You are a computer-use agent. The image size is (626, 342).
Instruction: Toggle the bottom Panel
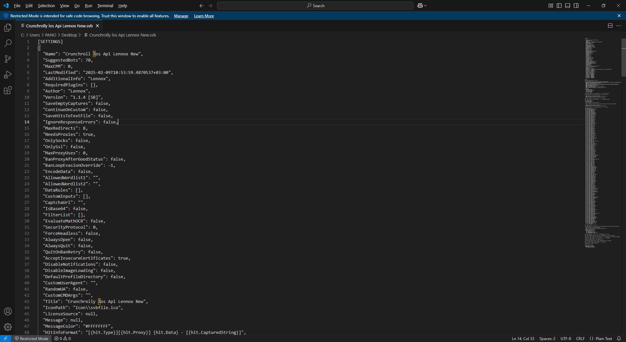point(568,6)
